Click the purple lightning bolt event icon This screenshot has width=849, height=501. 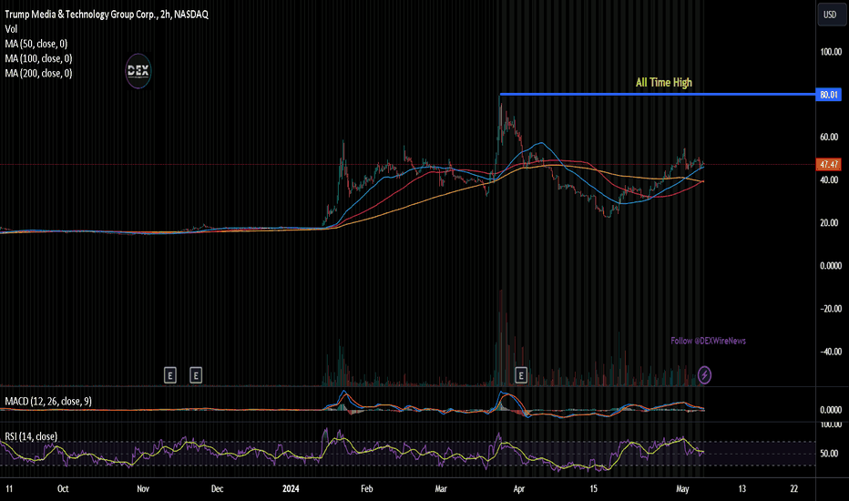704,374
